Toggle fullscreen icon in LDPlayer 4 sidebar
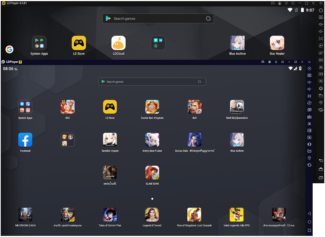Image resolution: width=325 pixels, height=237 pixels. coord(321,38)
